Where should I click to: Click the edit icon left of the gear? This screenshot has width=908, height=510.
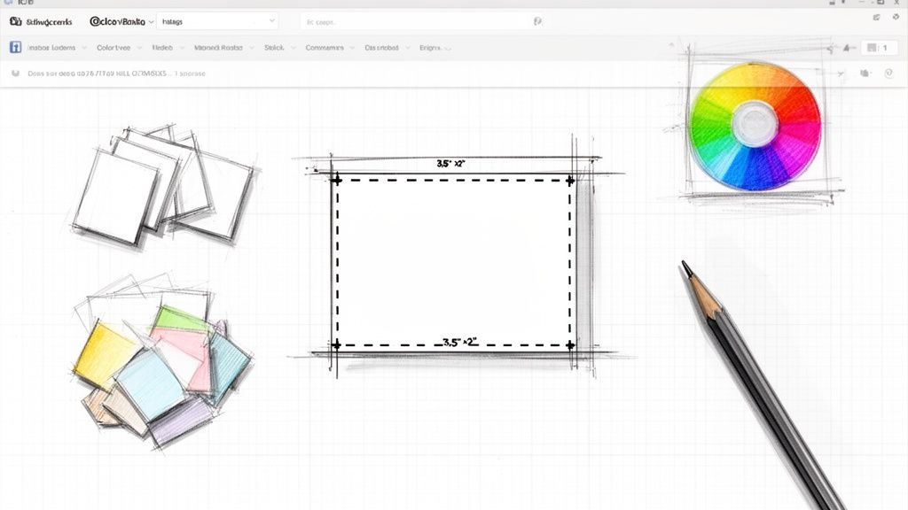(875, 17)
